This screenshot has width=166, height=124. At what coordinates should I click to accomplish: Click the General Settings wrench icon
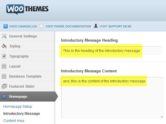(4, 36)
